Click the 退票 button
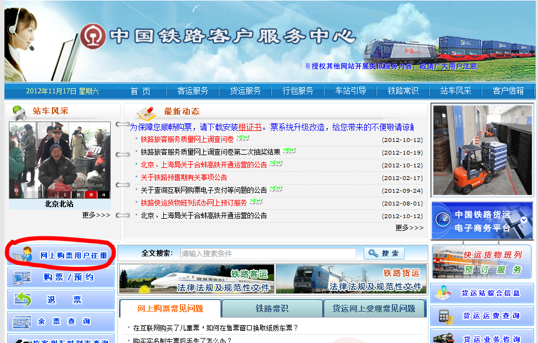 click(61, 299)
